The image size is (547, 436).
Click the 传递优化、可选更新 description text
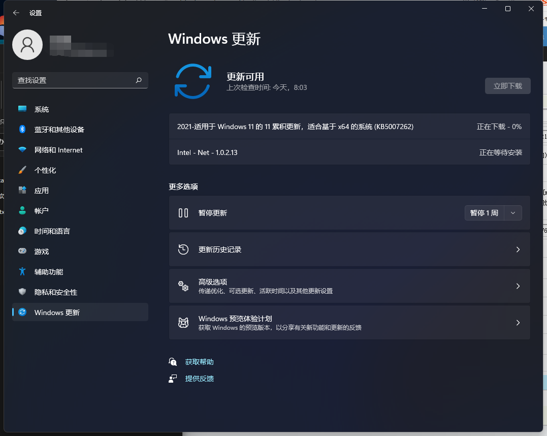266,291
